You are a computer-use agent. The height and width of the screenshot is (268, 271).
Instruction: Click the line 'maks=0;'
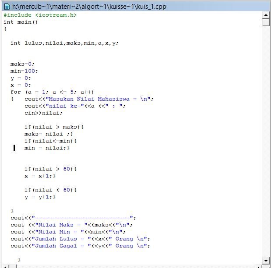(22, 64)
